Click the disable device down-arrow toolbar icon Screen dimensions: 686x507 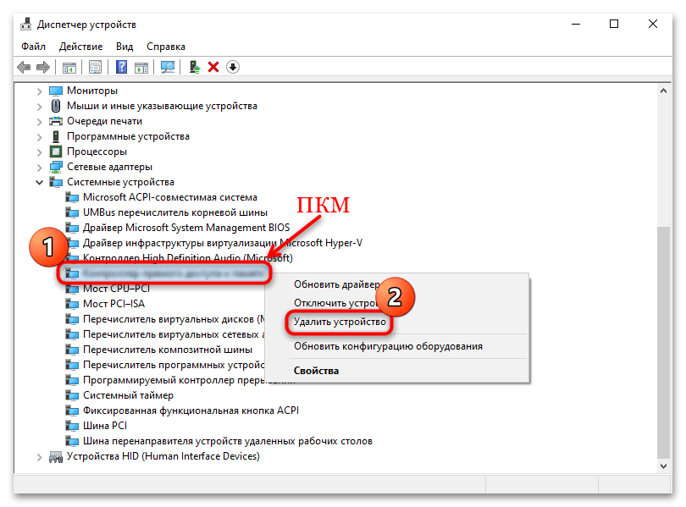pos(231,67)
